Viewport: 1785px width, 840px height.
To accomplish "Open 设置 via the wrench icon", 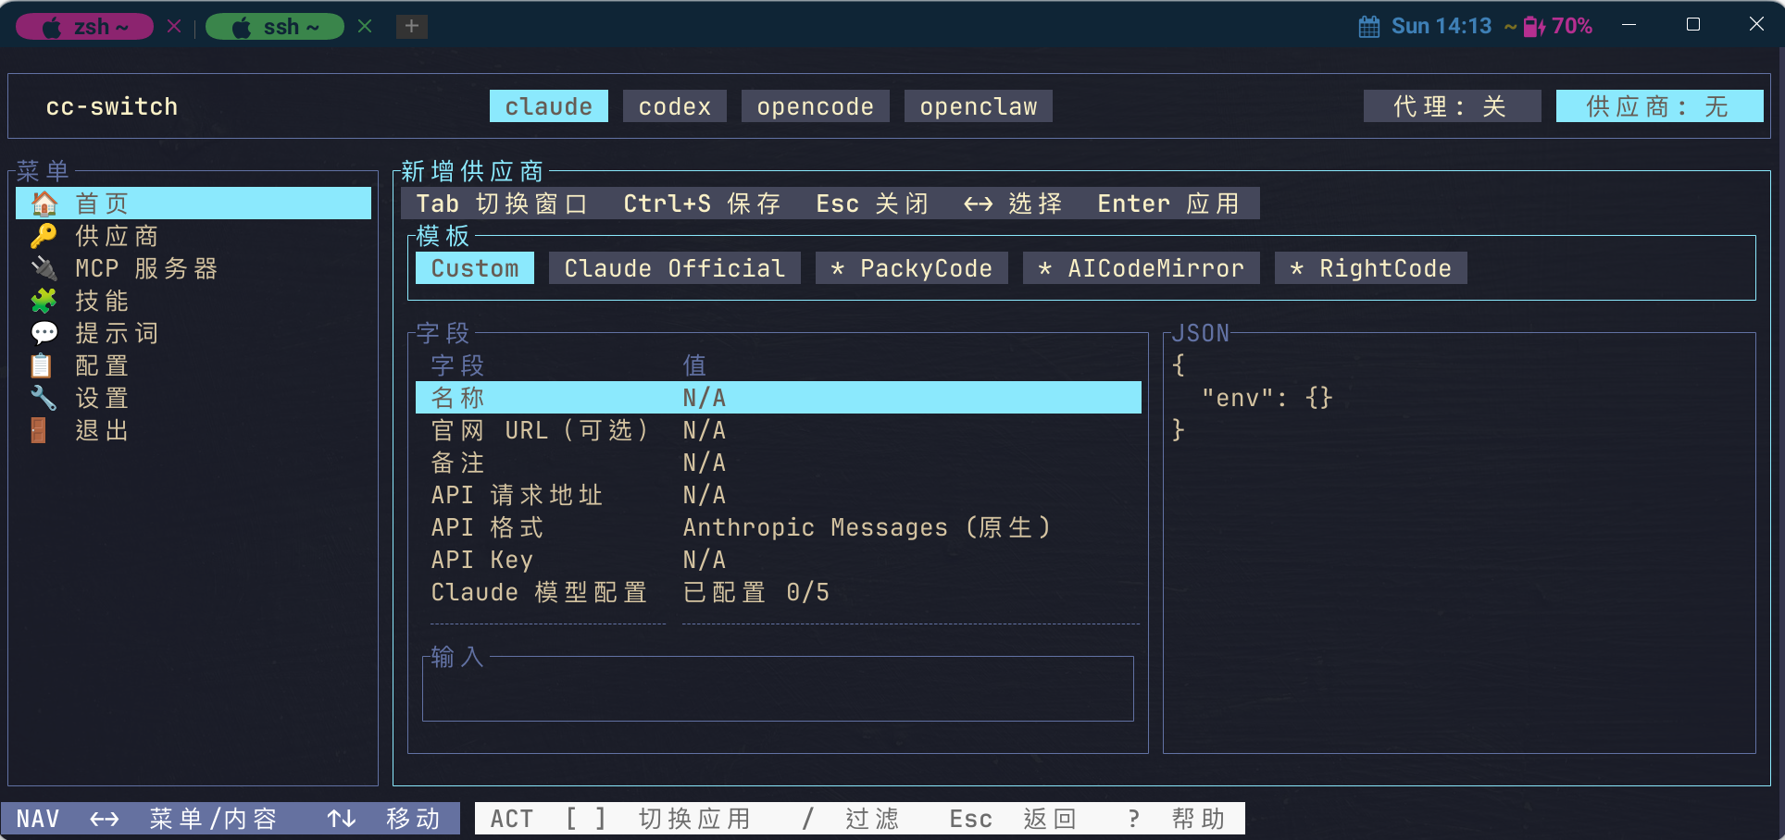I will (x=43, y=397).
